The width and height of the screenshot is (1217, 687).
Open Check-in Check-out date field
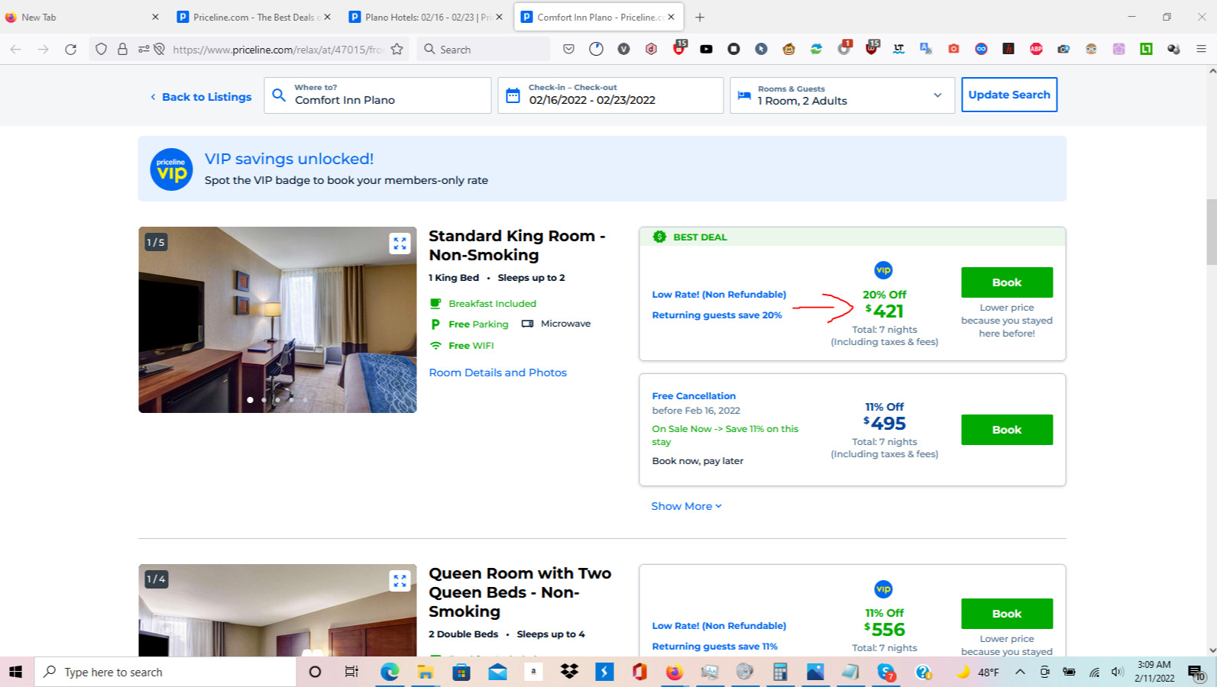(610, 95)
